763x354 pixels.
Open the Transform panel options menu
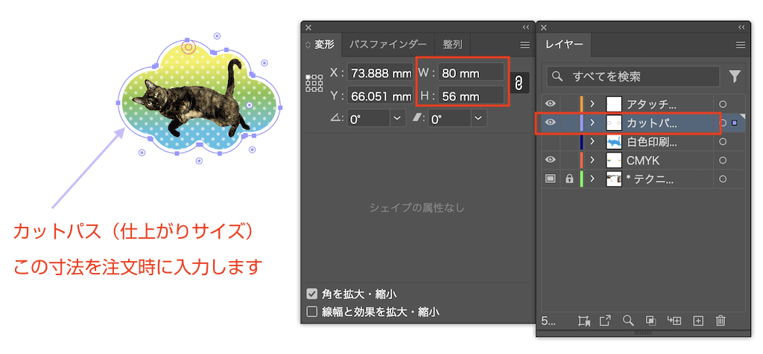(525, 45)
